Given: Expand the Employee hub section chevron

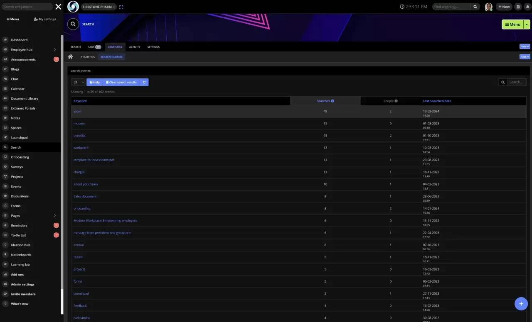Looking at the screenshot, I should click(x=54, y=49).
